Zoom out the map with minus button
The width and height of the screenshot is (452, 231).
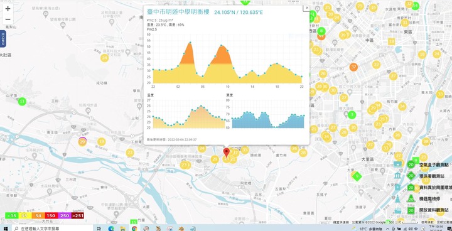[x=8, y=19]
